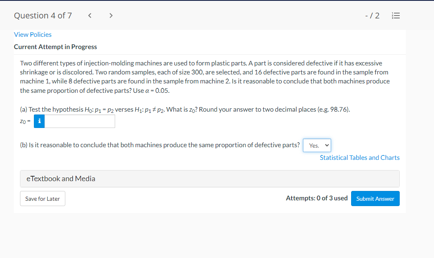Click the info icon beside the z0 answer box
Viewport: 434px width, 258px height.
point(39,121)
